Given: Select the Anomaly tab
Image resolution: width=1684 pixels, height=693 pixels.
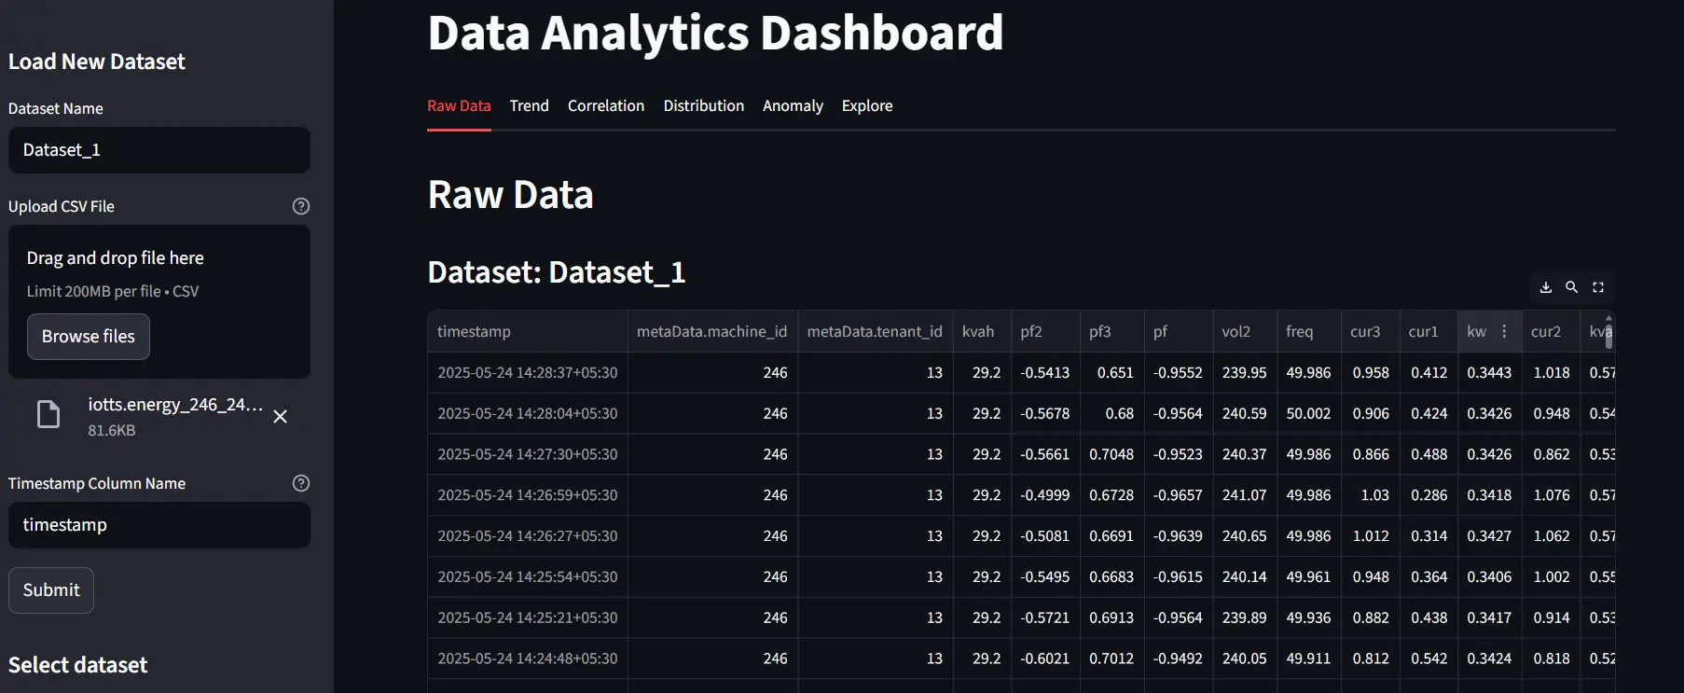Looking at the screenshot, I should [x=793, y=105].
